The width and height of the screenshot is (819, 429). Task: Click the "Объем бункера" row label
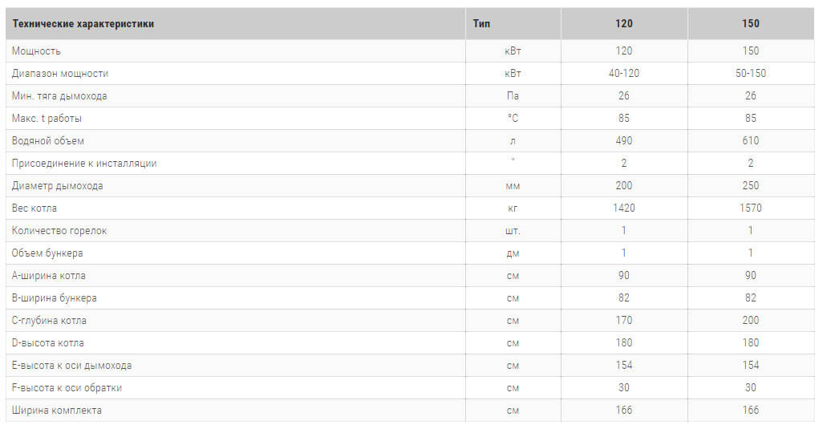pos(47,253)
